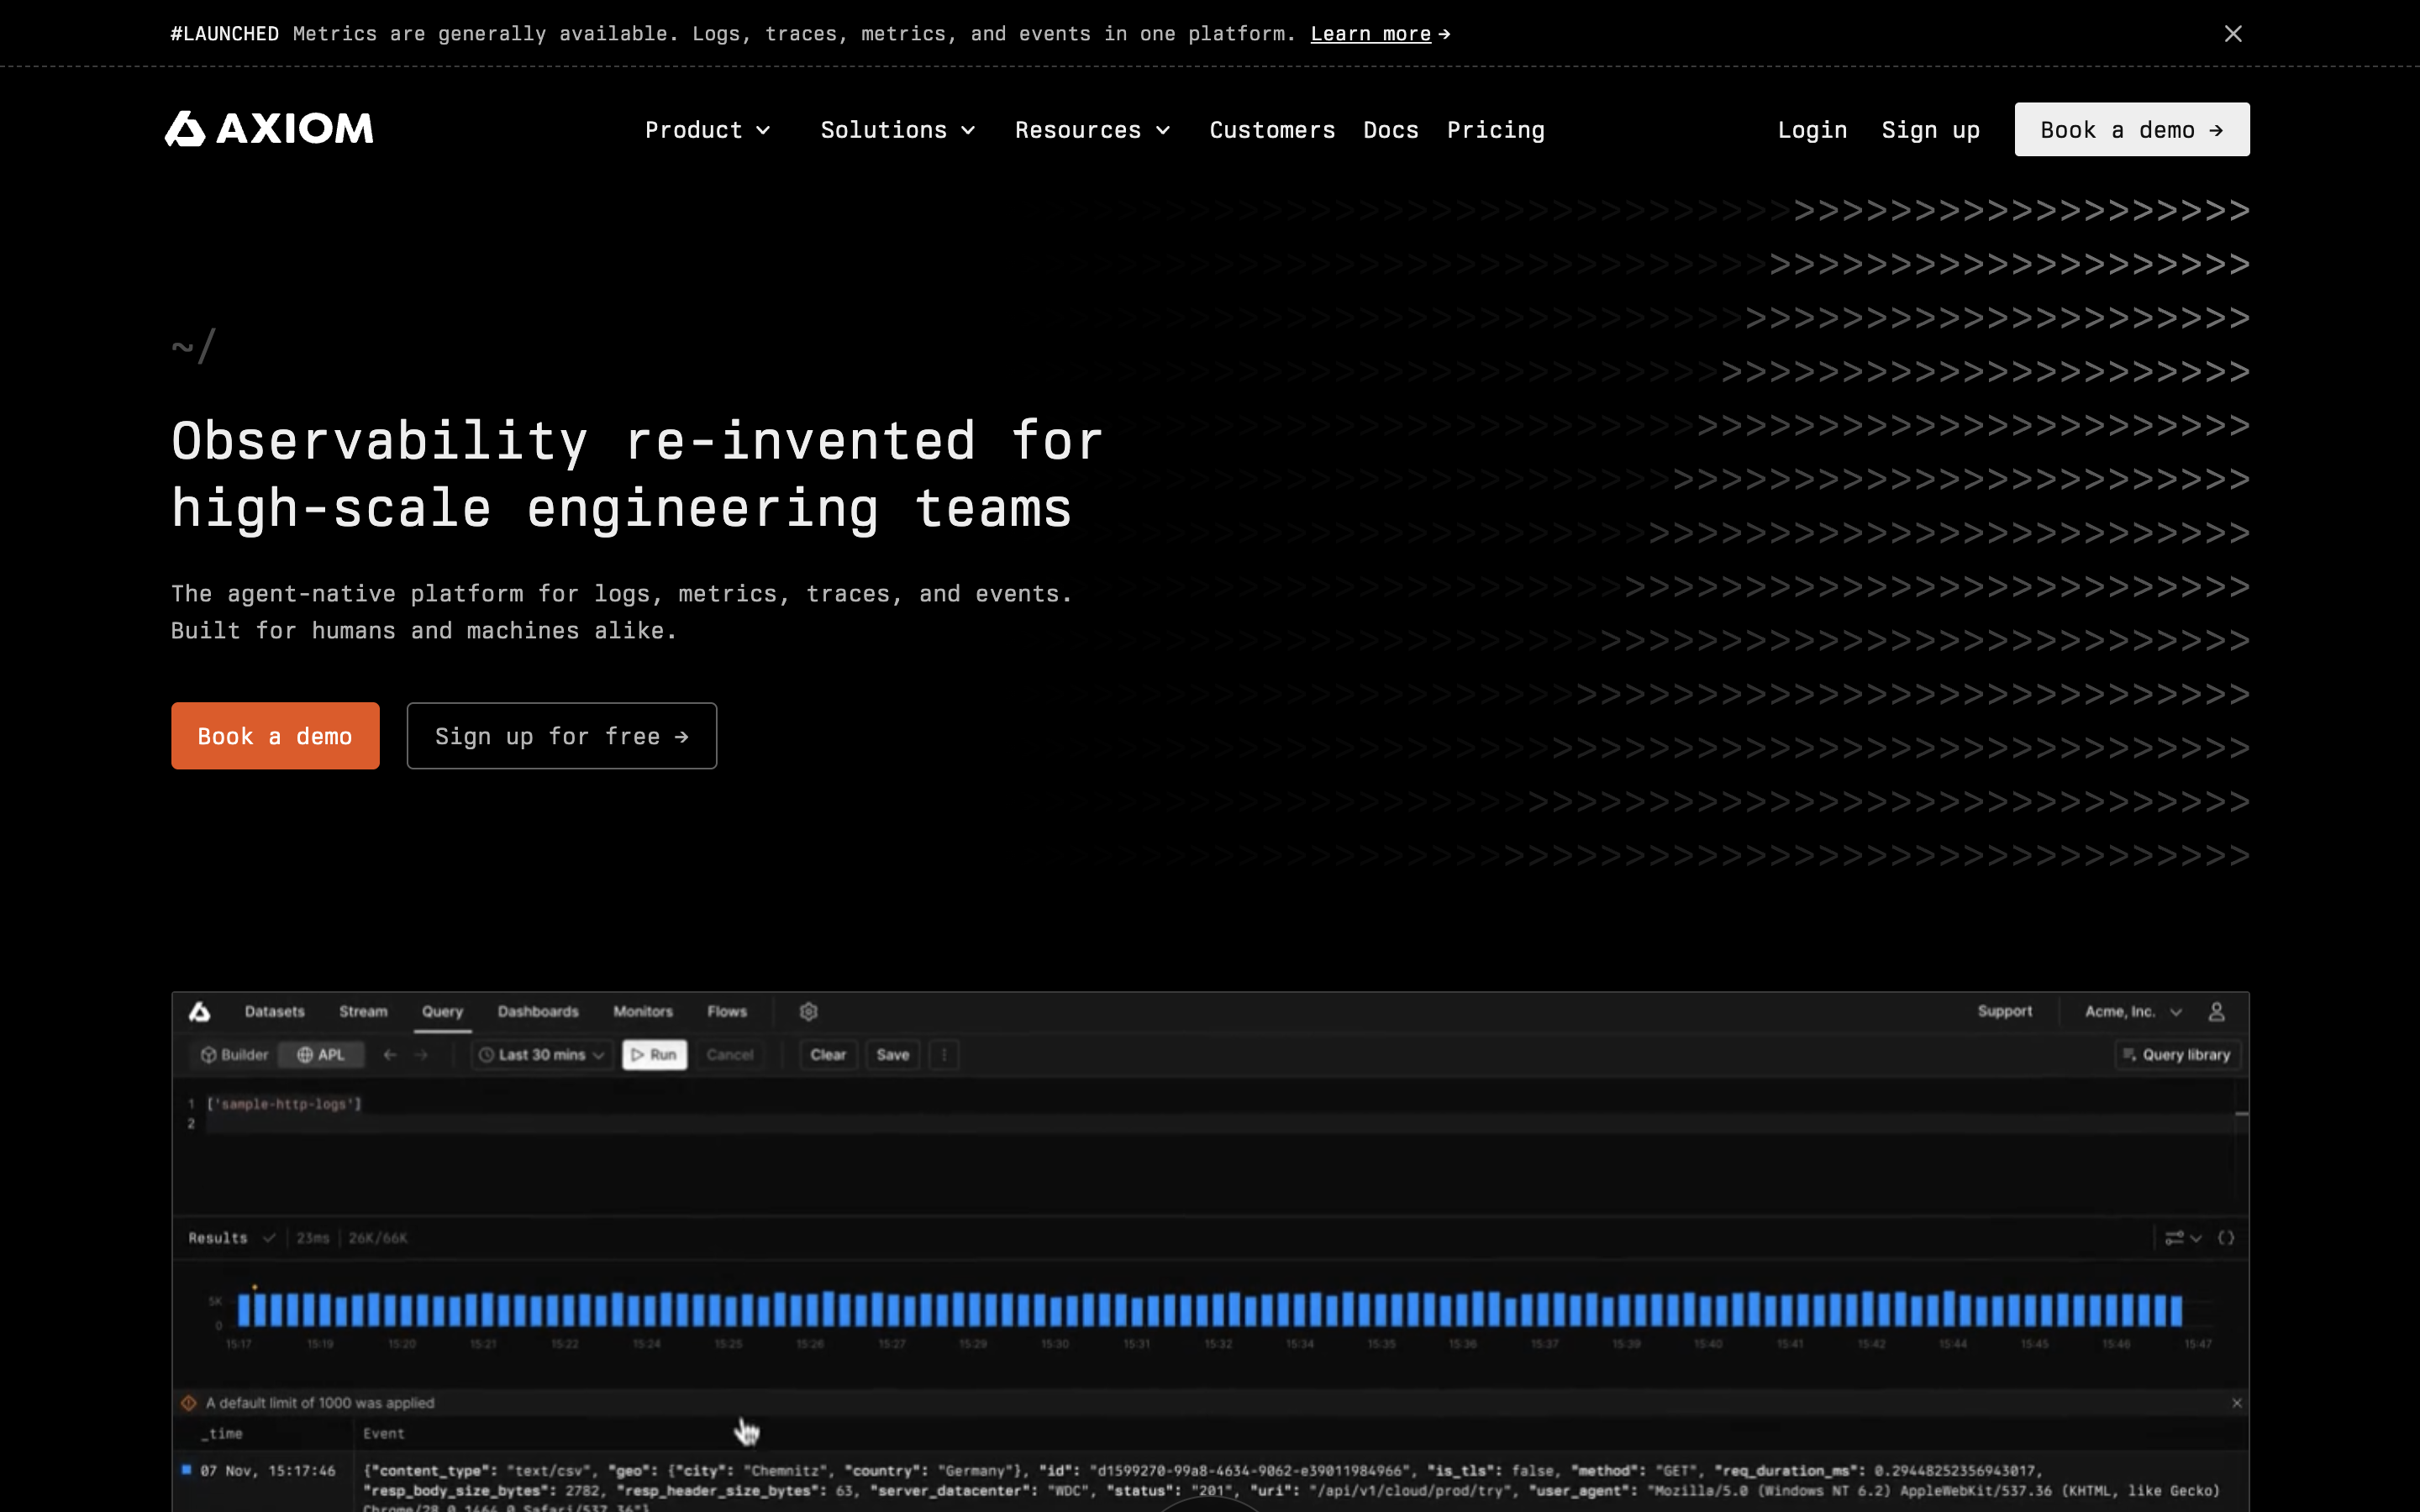Select the Query tab
The image size is (2420, 1512).
pos(442,1012)
